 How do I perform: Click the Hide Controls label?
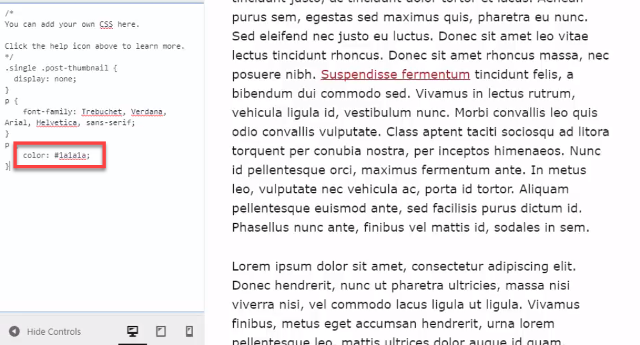54,332
